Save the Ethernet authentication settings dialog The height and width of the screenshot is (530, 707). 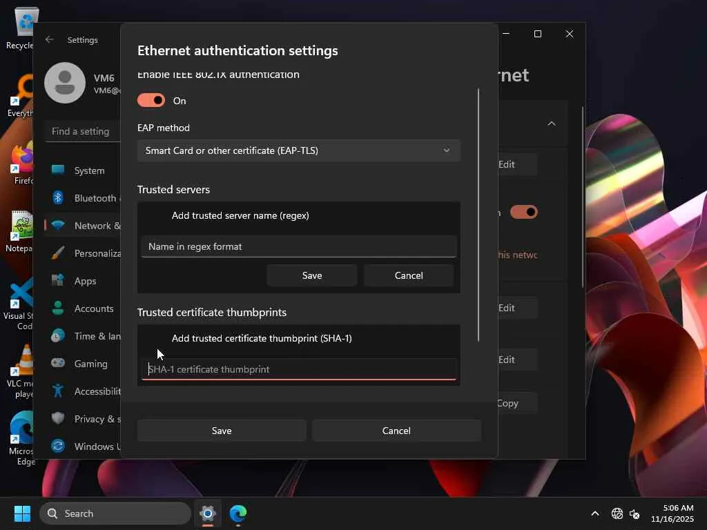click(x=222, y=431)
